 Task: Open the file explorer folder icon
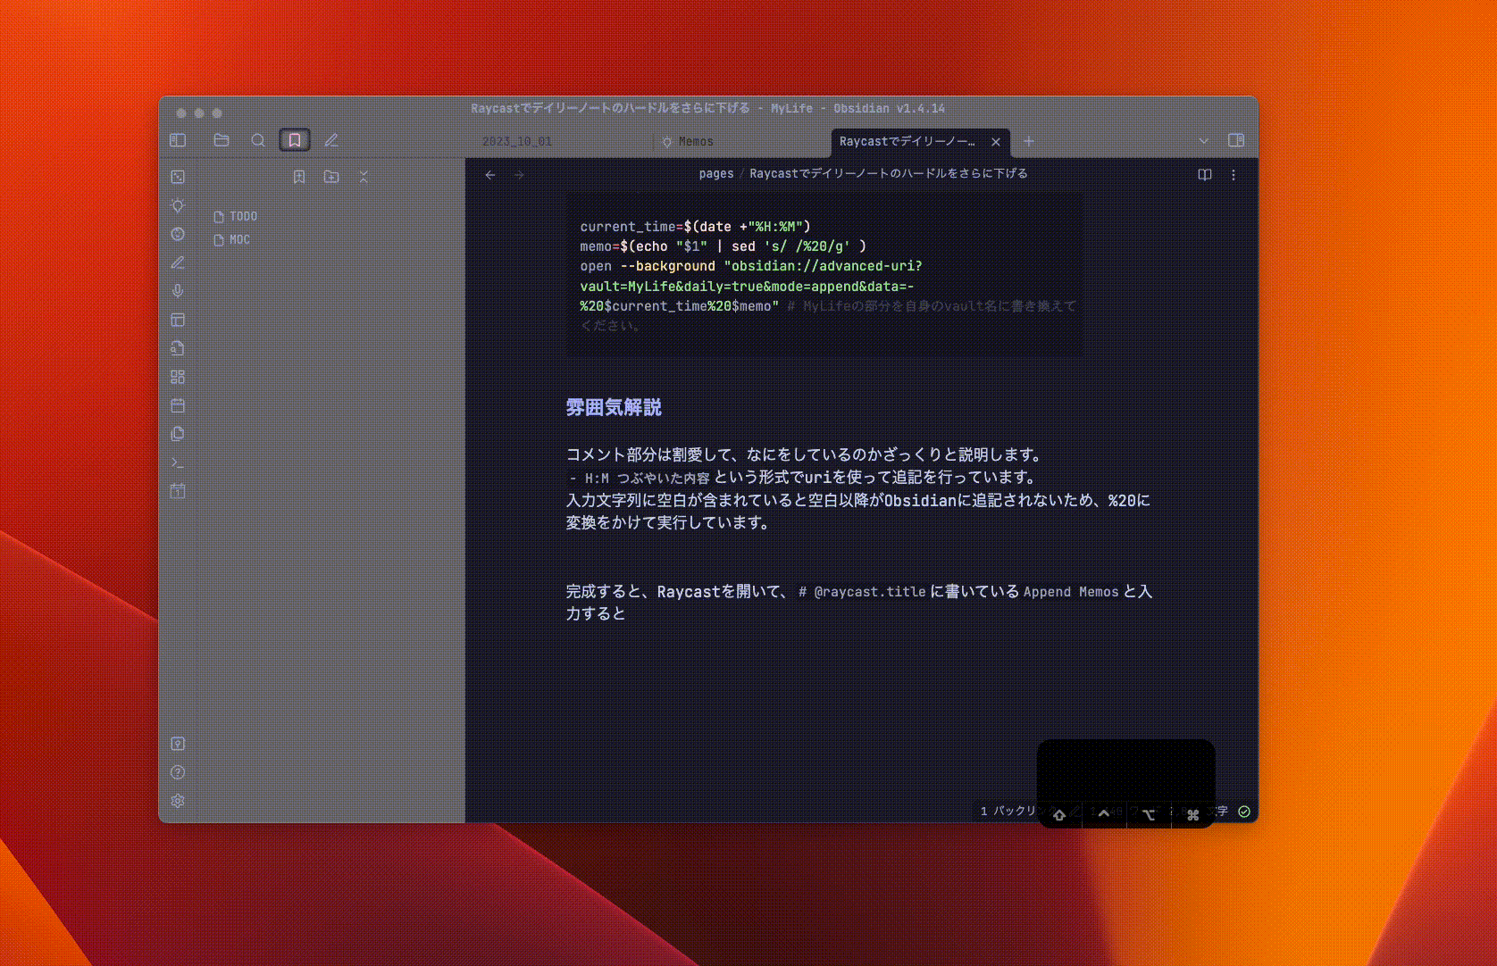pyautogui.click(x=222, y=140)
